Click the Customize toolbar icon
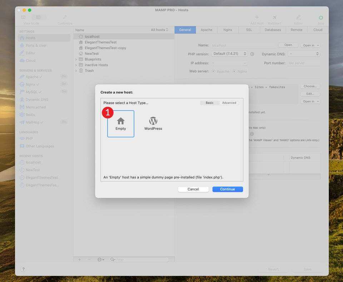Viewport: 343px width, 282px height. click(65, 18)
